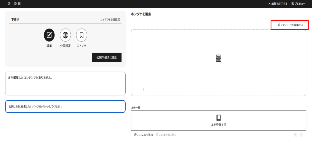Click the move-up arrow circle button
The height and width of the screenshot is (142, 312).
[296, 135]
